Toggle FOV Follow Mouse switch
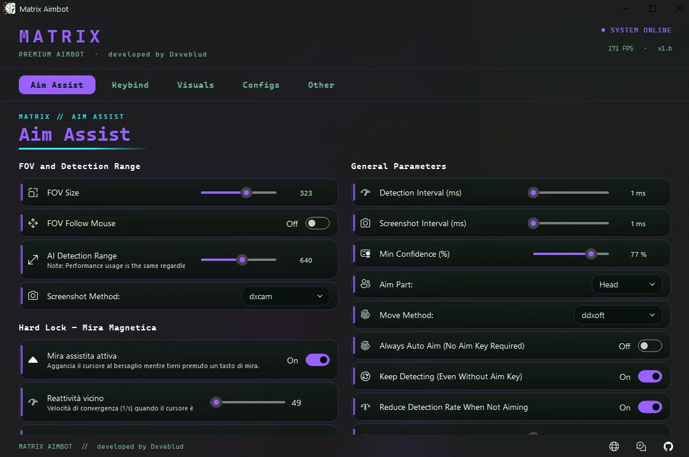The height and width of the screenshot is (457, 689). 317,223
